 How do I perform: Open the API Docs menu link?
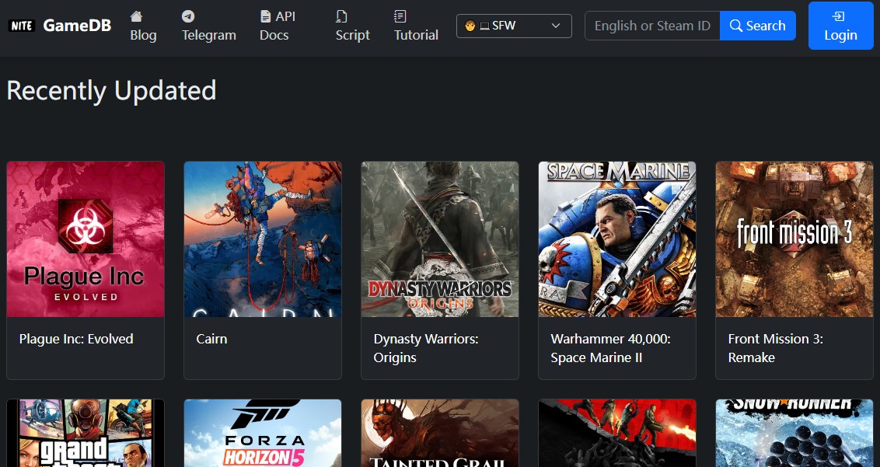pos(278,26)
